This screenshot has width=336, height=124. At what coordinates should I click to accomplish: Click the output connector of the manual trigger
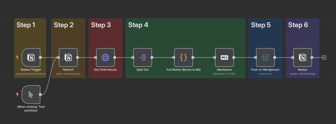[40, 94]
